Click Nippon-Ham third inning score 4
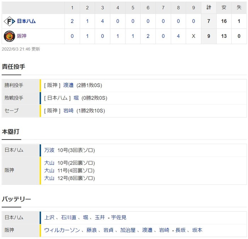Screen dimensions: 248x239 point(102,21)
